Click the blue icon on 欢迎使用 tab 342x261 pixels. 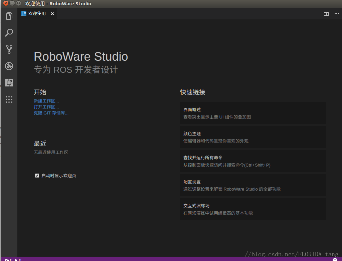click(24, 13)
